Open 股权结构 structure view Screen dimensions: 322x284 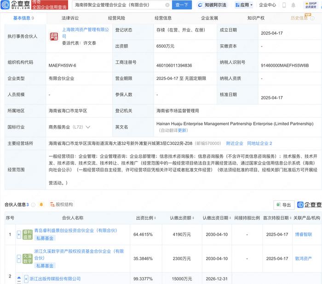point(62,204)
